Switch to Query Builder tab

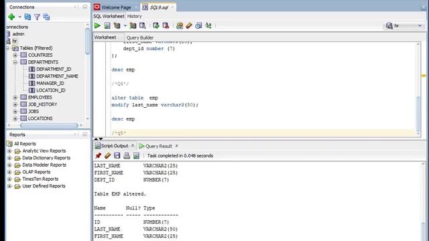[140, 37]
